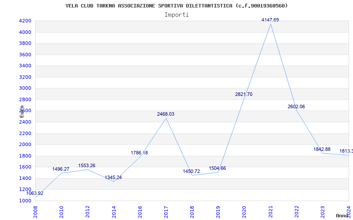Click the year 2017 axis label
Image resolution: width=353 pixels, height=220 pixels.
tap(166, 212)
